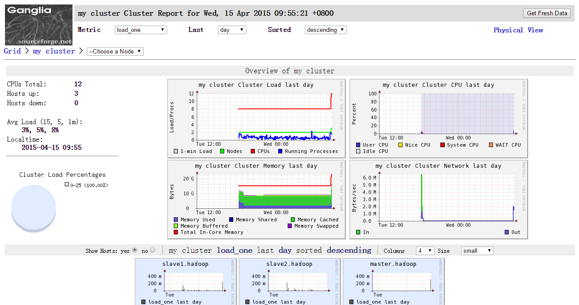Open the Size small dropdown
Image resolution: width=579 pixels, height=305 pixels.
click(477, 251)
